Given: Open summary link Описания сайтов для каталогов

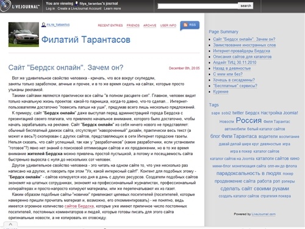Looking at the screenshot, I should (x=242, y=57).
